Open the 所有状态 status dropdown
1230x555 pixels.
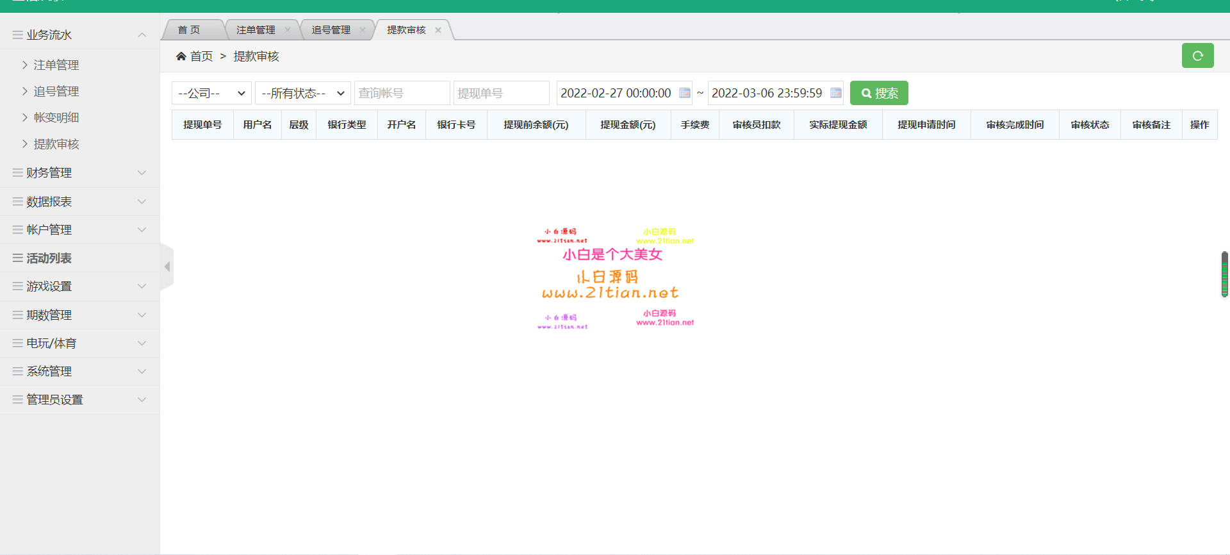pyautogui.click(x=302, y=93)
